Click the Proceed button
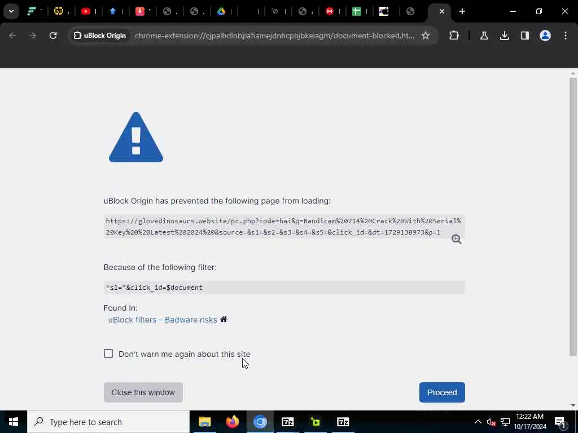Viewport: 578px width, 433px height. pos(442,392)
